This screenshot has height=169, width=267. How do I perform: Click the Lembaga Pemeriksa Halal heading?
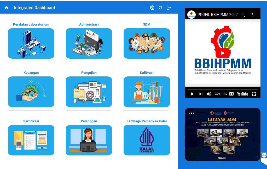[x=147, y=121]
